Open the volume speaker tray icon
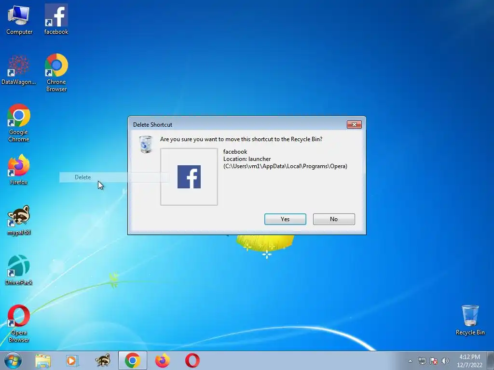Viewport: 494px width, 370px height. pos(445,361)
